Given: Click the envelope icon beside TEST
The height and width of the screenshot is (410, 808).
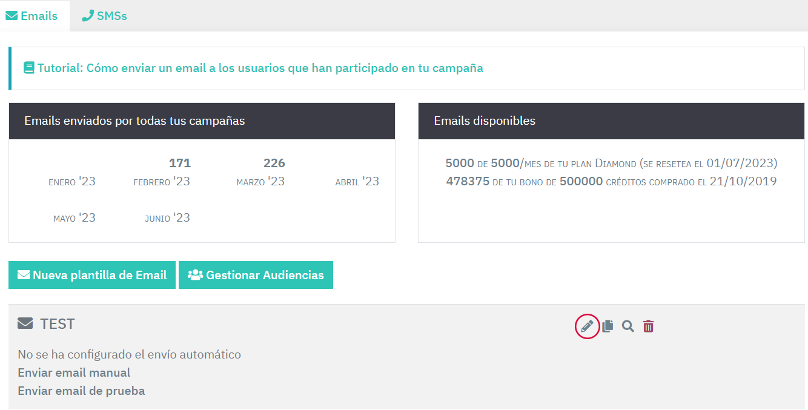Looking at the screenshot, I should pyautogui.click(x=24, y=323).
